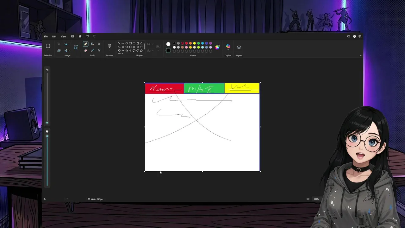Select the Pencil tool
This screenshot has width=405, height=228.
(x=85, y=44)
